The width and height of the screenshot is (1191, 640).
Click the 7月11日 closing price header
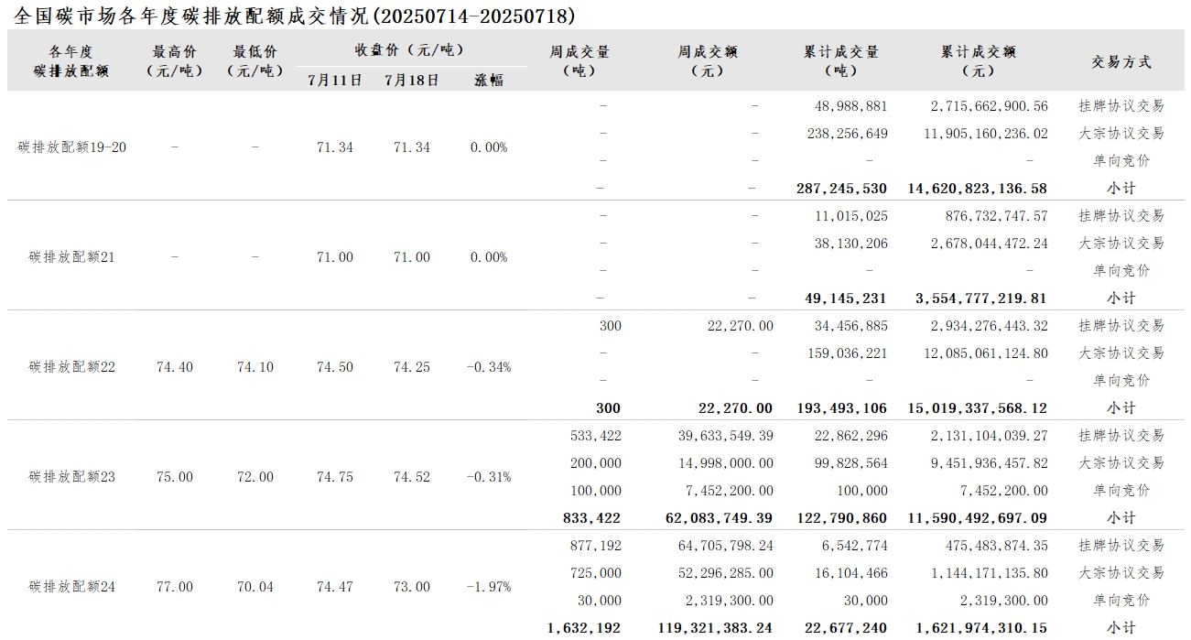click(335, 80)
